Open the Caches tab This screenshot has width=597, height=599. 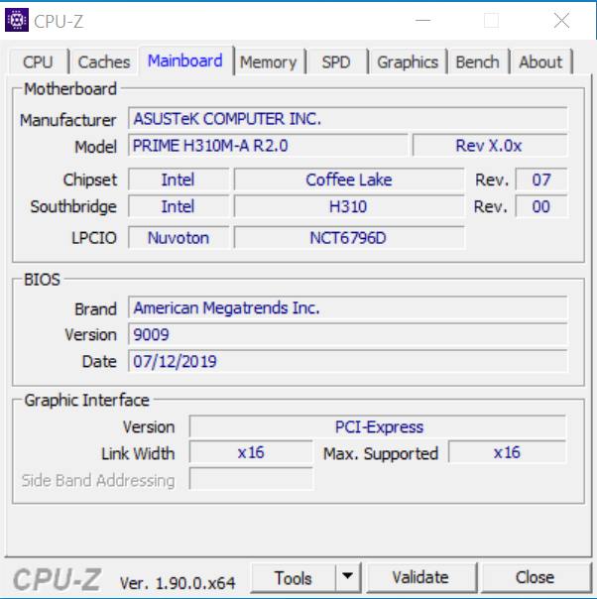[x=104, y=61]
